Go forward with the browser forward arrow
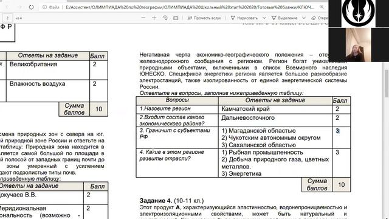The width and height of the screenshot is (389, 219). [19, 7]
